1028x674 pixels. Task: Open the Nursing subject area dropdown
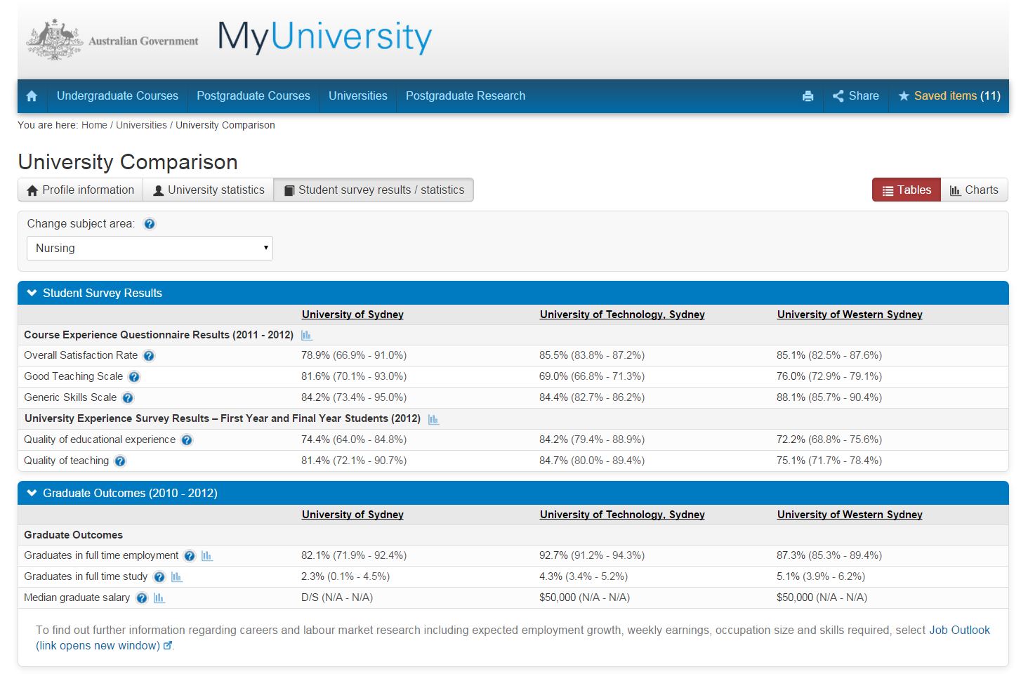(150, 249)
